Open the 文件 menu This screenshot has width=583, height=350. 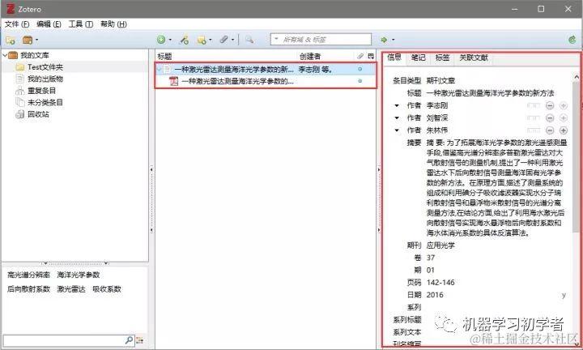pyautogui.click(x=17, y=24)
